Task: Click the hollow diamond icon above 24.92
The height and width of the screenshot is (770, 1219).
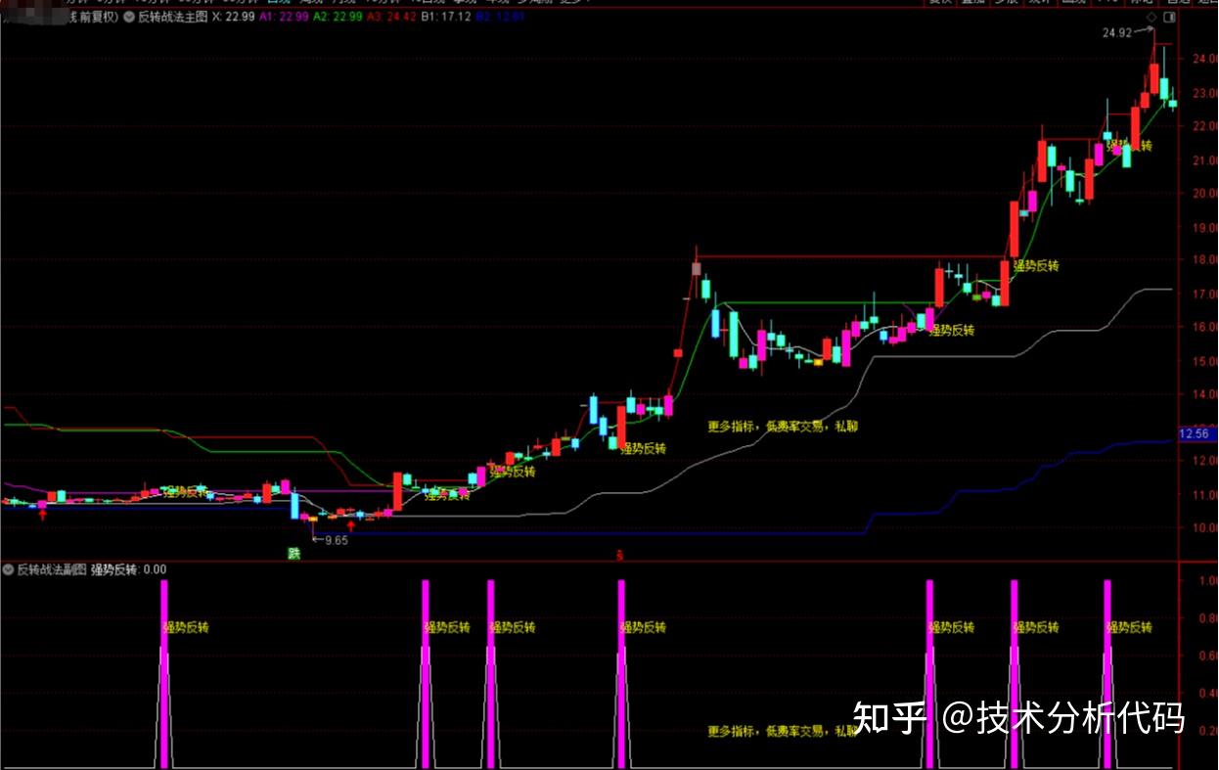Action: (x=1151, y=18)
